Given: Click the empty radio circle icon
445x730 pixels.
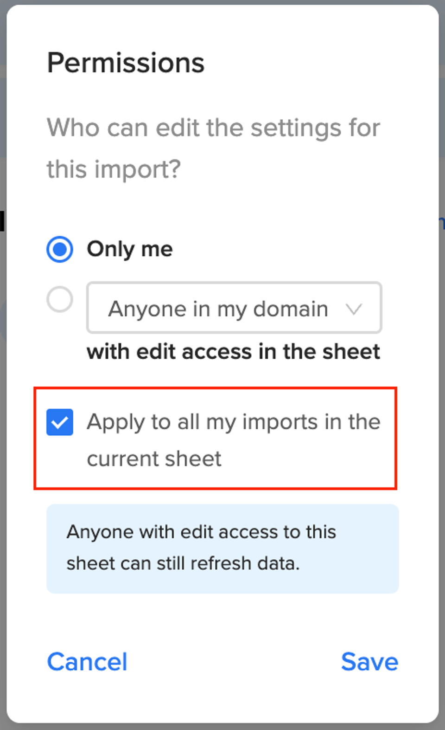Looking at the screenshot, I should (60, 299).
